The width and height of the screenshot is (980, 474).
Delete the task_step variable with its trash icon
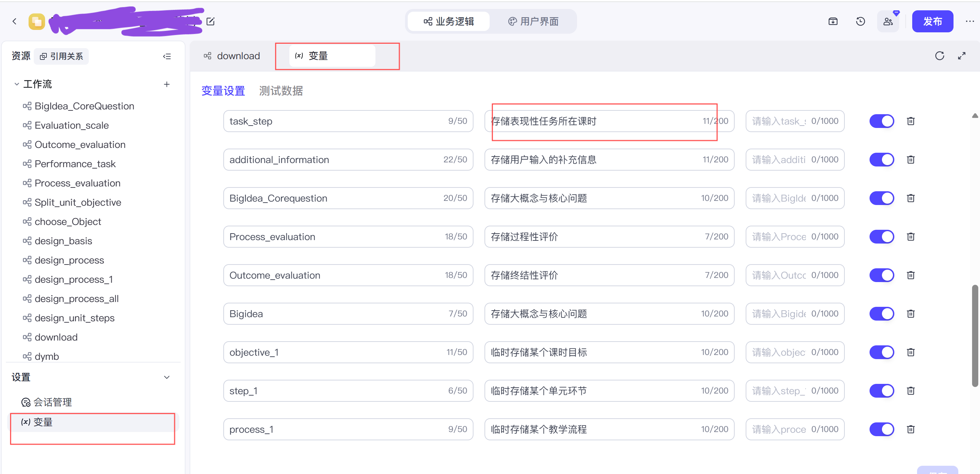910,121
